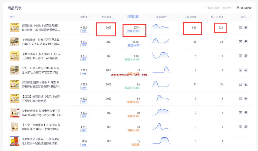The height and width of the screenshot is (151, 258).
Task: Star the first 长安诗选 product in 操作 column
Action: (x=246, y=27)
